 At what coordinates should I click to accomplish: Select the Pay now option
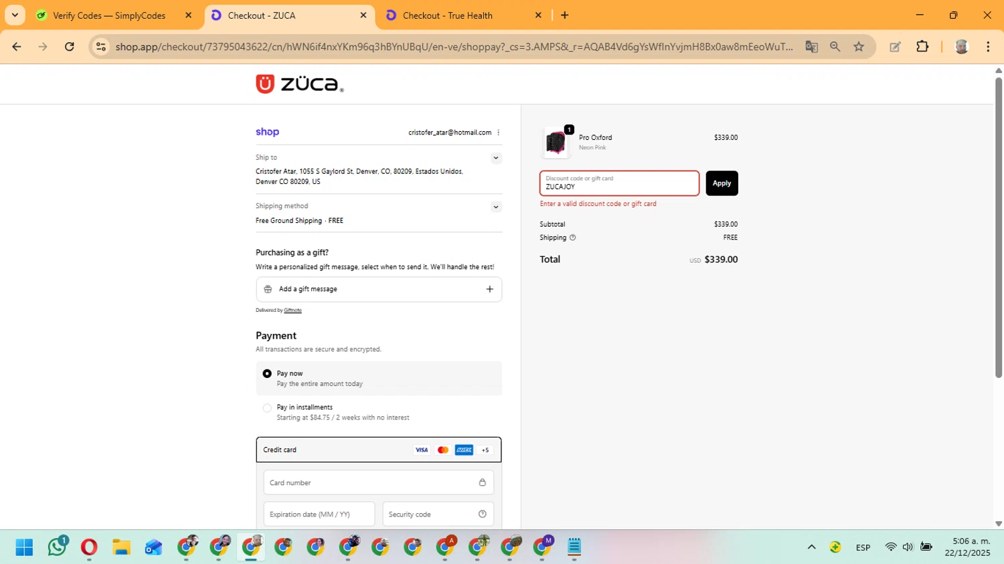coord(267,373)
